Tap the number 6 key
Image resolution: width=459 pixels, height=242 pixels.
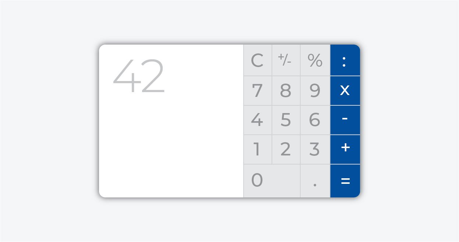coord(315,120)
